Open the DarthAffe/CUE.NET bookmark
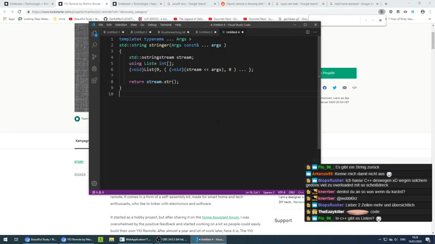 click(119, 19)
